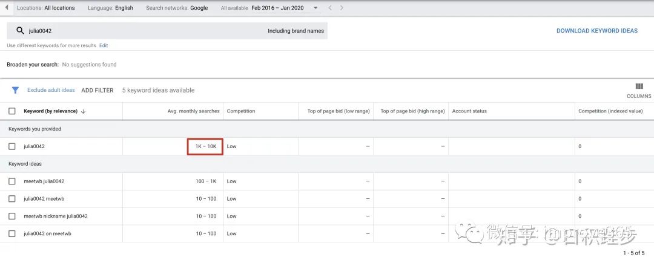The image size is (654, 263).
Task: Click the Feb 2016 – Jan 2020 date range
Action: pos(279,8)
